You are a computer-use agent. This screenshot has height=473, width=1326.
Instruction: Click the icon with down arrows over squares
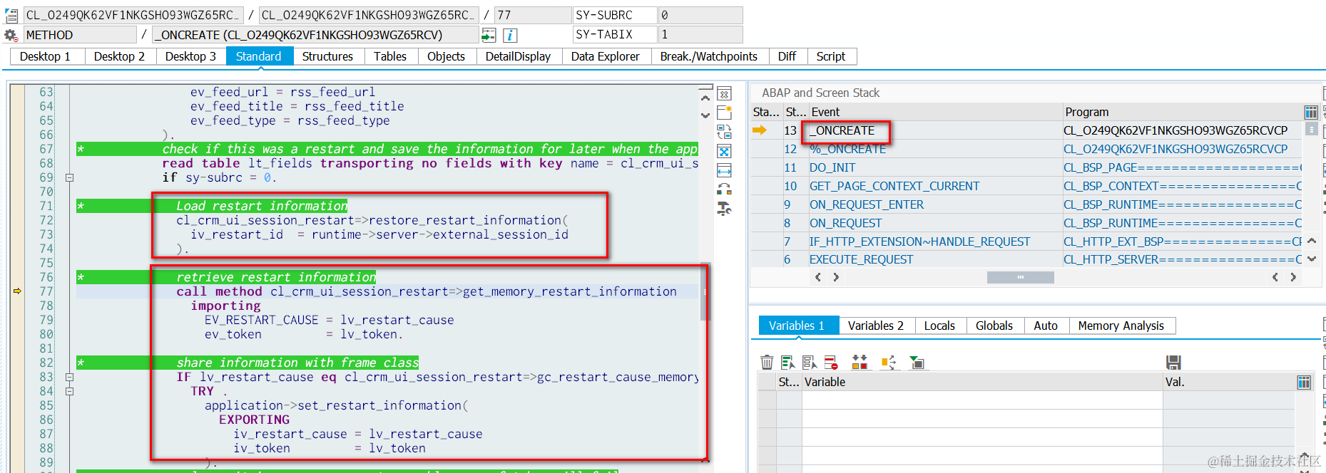860,363
